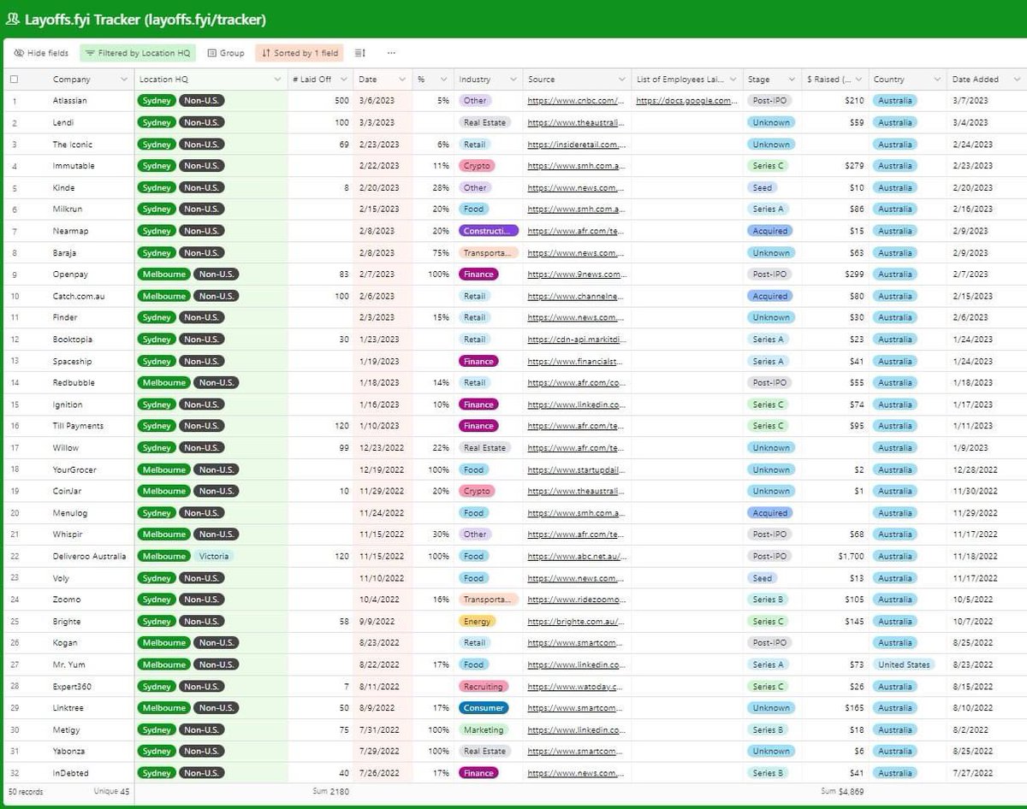The height and width of the screenshot is (809, 1027).
Task: Click Victoria tag in Deliveroo Australia row
Action: tap(213, 556)
